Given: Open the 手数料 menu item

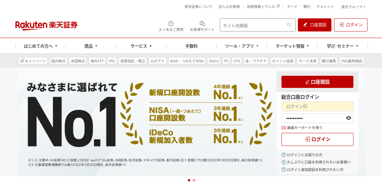Looking at the screenshot, I should pyautogui.click(x=191, y=46).
